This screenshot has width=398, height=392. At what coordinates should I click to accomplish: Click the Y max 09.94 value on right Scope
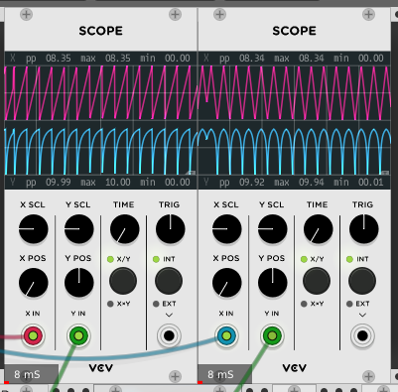tap(312, 183)
